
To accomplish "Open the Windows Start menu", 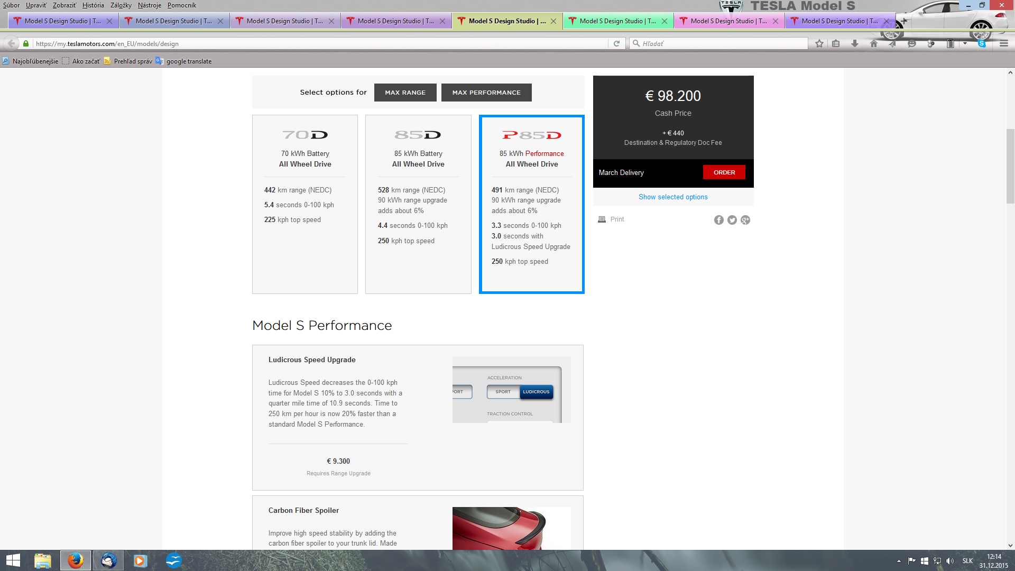I will coord(13,560).
